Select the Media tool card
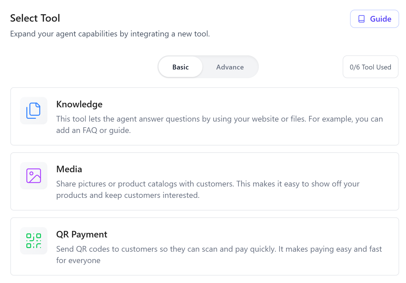 coord(205,181)
